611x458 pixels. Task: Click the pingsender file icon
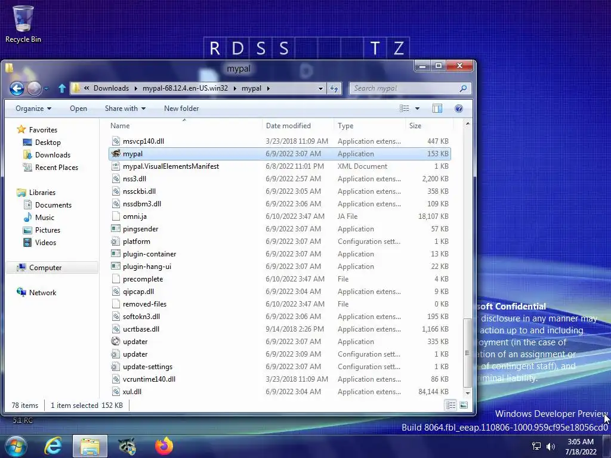pyautogui.click(x=115, y=228)
